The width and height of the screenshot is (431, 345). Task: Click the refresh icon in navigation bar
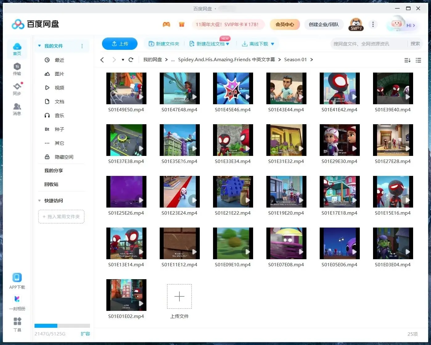[131, 60]
